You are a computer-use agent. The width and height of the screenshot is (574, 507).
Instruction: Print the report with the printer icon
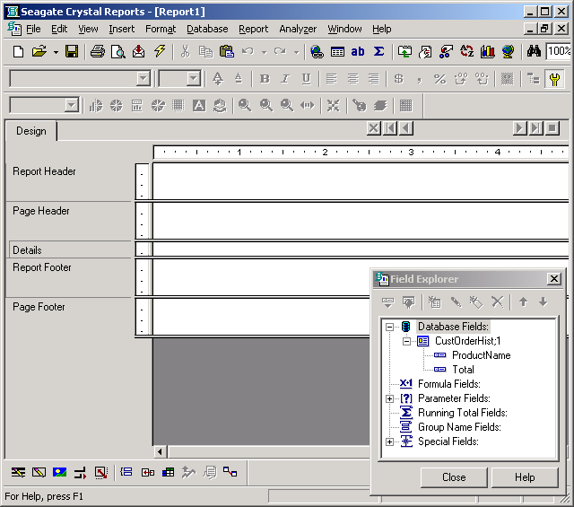click(x=98, y=52)
